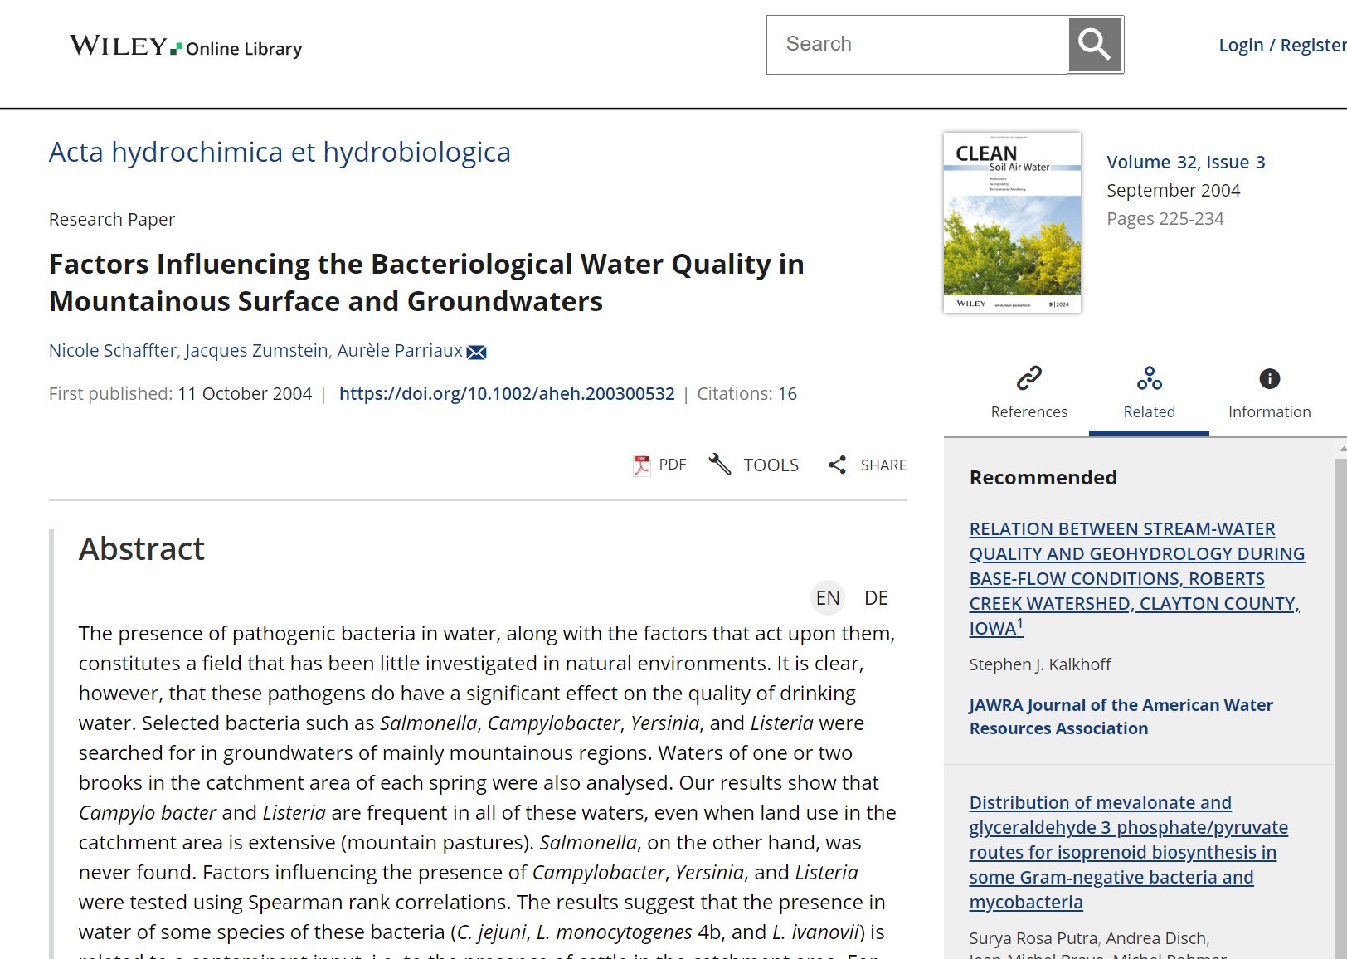View author Jacques Zumstein's profile

pyautogui.click(x=257, y=351)
